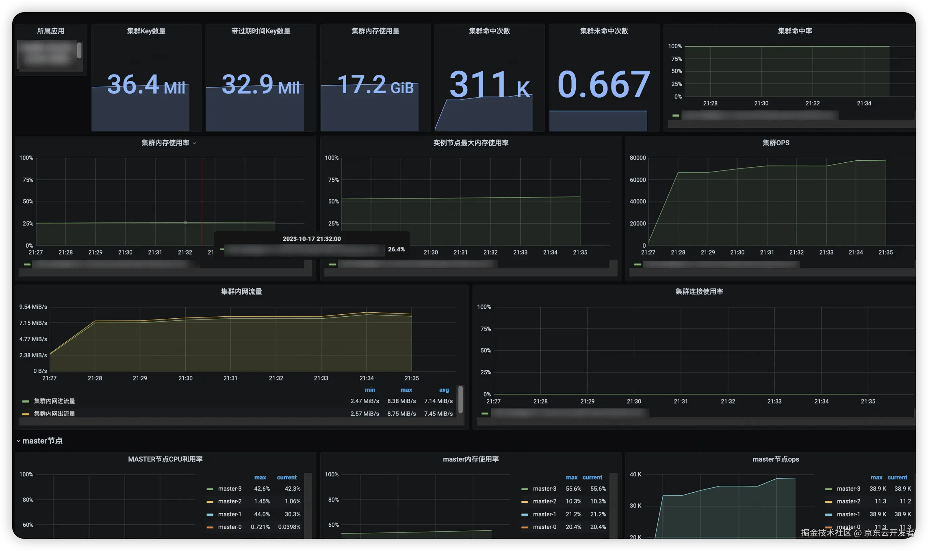
Task: Sort 集群内网流量 legend by min column
Action: [370, 390]
